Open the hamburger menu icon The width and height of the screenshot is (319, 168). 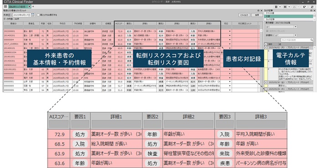pyautogui.click(x=5, y=7)
